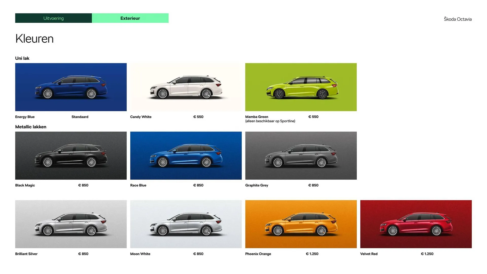Select the Race Blue car preview
This screenshot has height=274, width=487.
click(186, 156)
